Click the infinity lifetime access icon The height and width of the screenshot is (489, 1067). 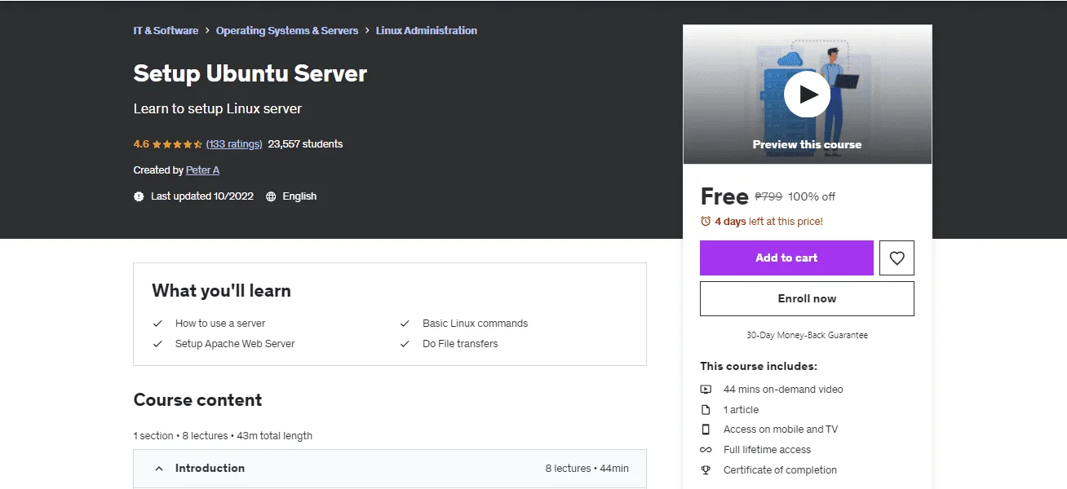click(x=706, y=450)
